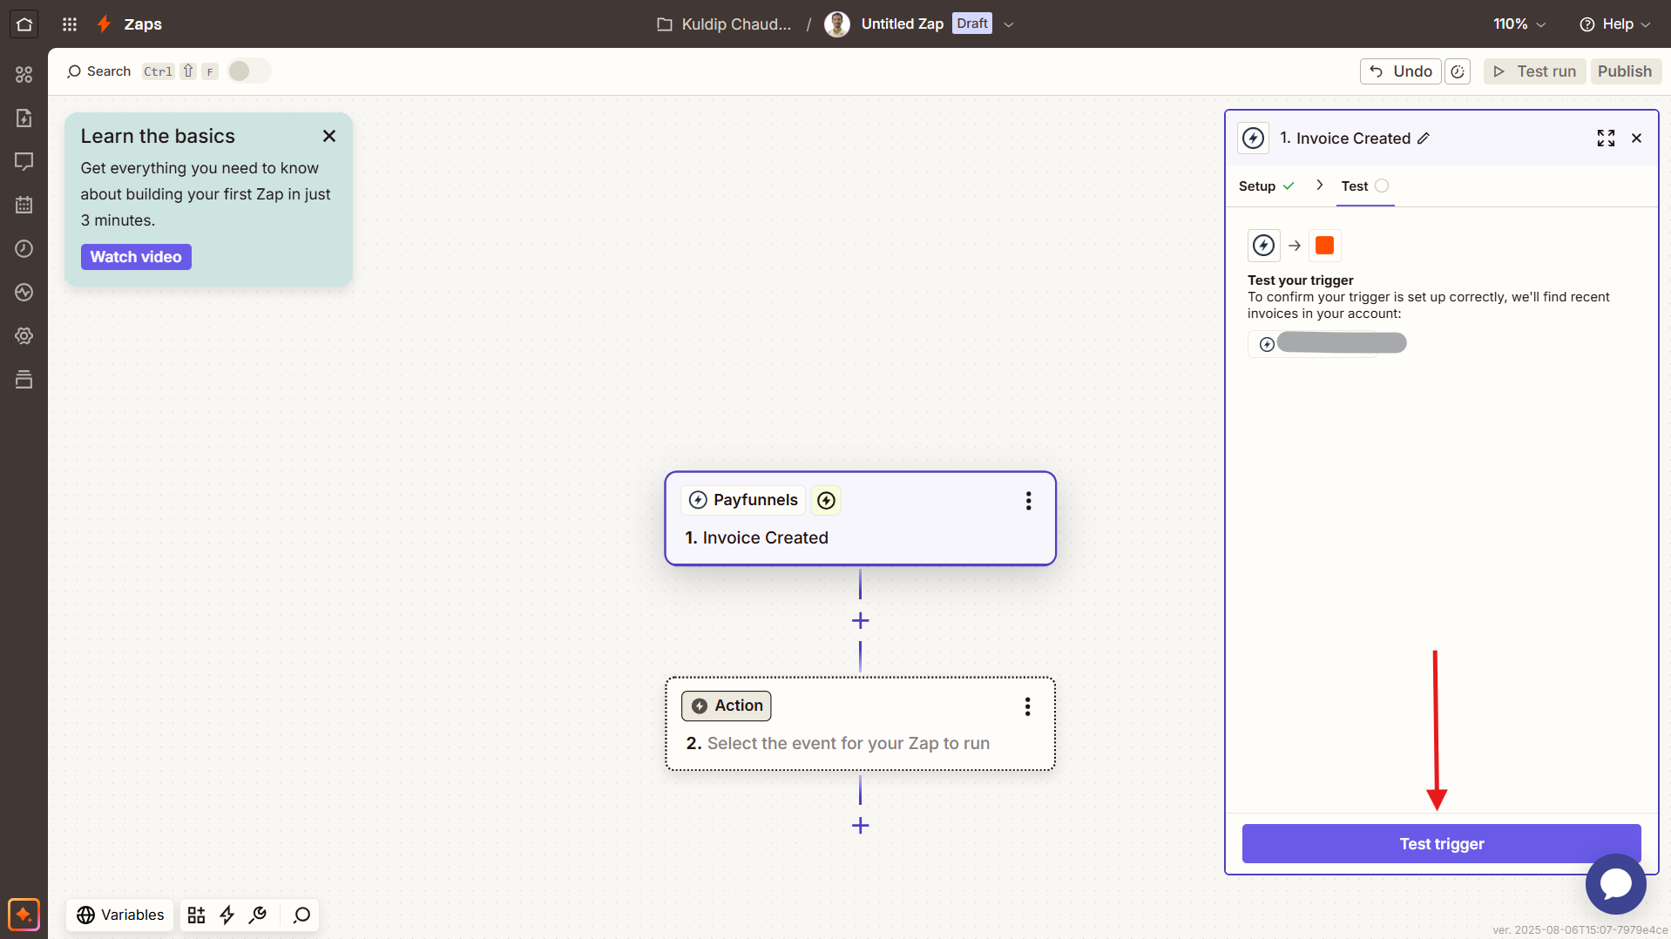The width and height of the screenshot is (1671, 939).
Task: Open the chat support bubble
Action: (x=1615, y=884)
